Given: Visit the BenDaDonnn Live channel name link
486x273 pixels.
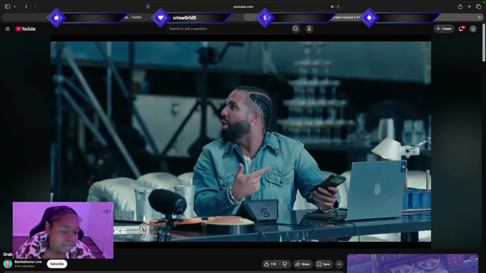Looking at the screenshot, I should click(x=28, y=262).
